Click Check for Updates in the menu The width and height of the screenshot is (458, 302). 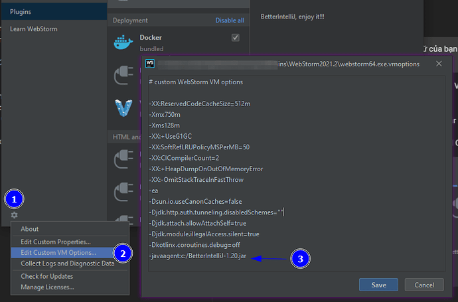pos(47,276)
